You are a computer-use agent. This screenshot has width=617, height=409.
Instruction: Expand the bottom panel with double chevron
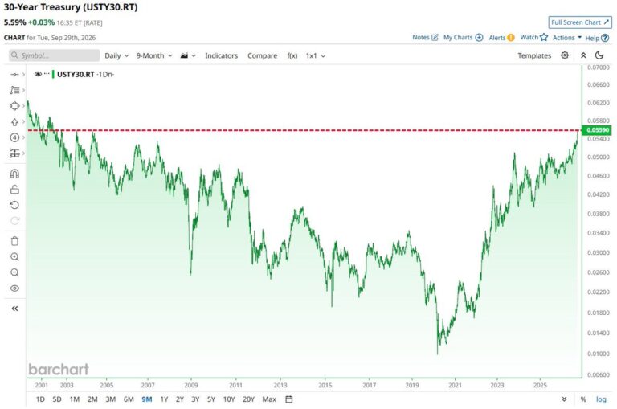coord(564,399)
